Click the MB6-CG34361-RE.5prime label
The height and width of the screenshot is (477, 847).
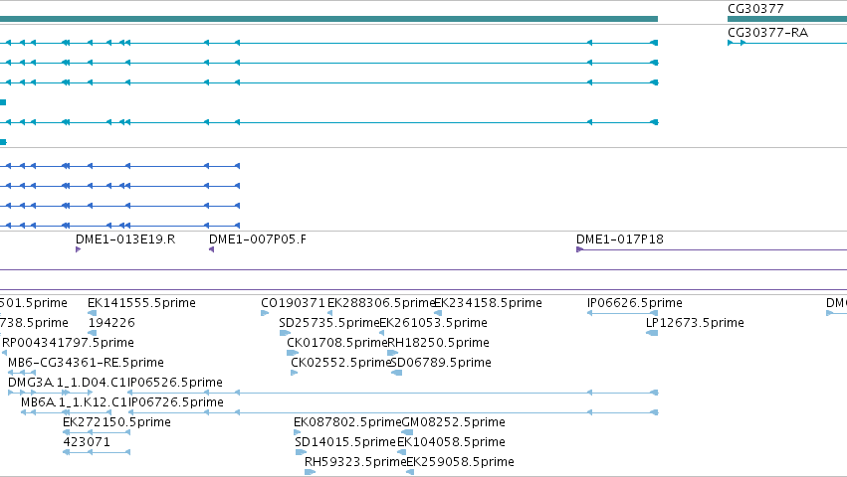tap(86, 363)
